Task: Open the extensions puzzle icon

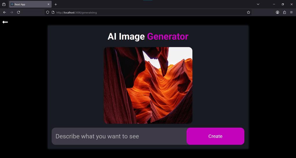Action: tap(284, 12)
